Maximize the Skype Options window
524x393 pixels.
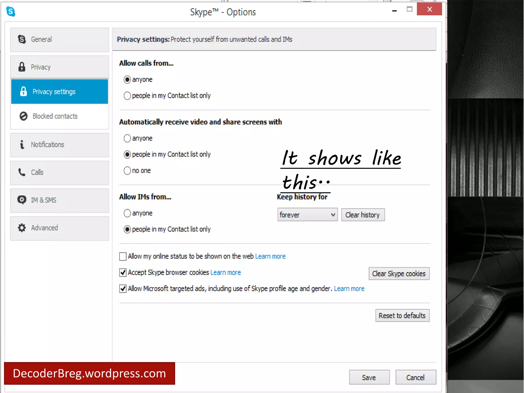[x=409, y=9]
